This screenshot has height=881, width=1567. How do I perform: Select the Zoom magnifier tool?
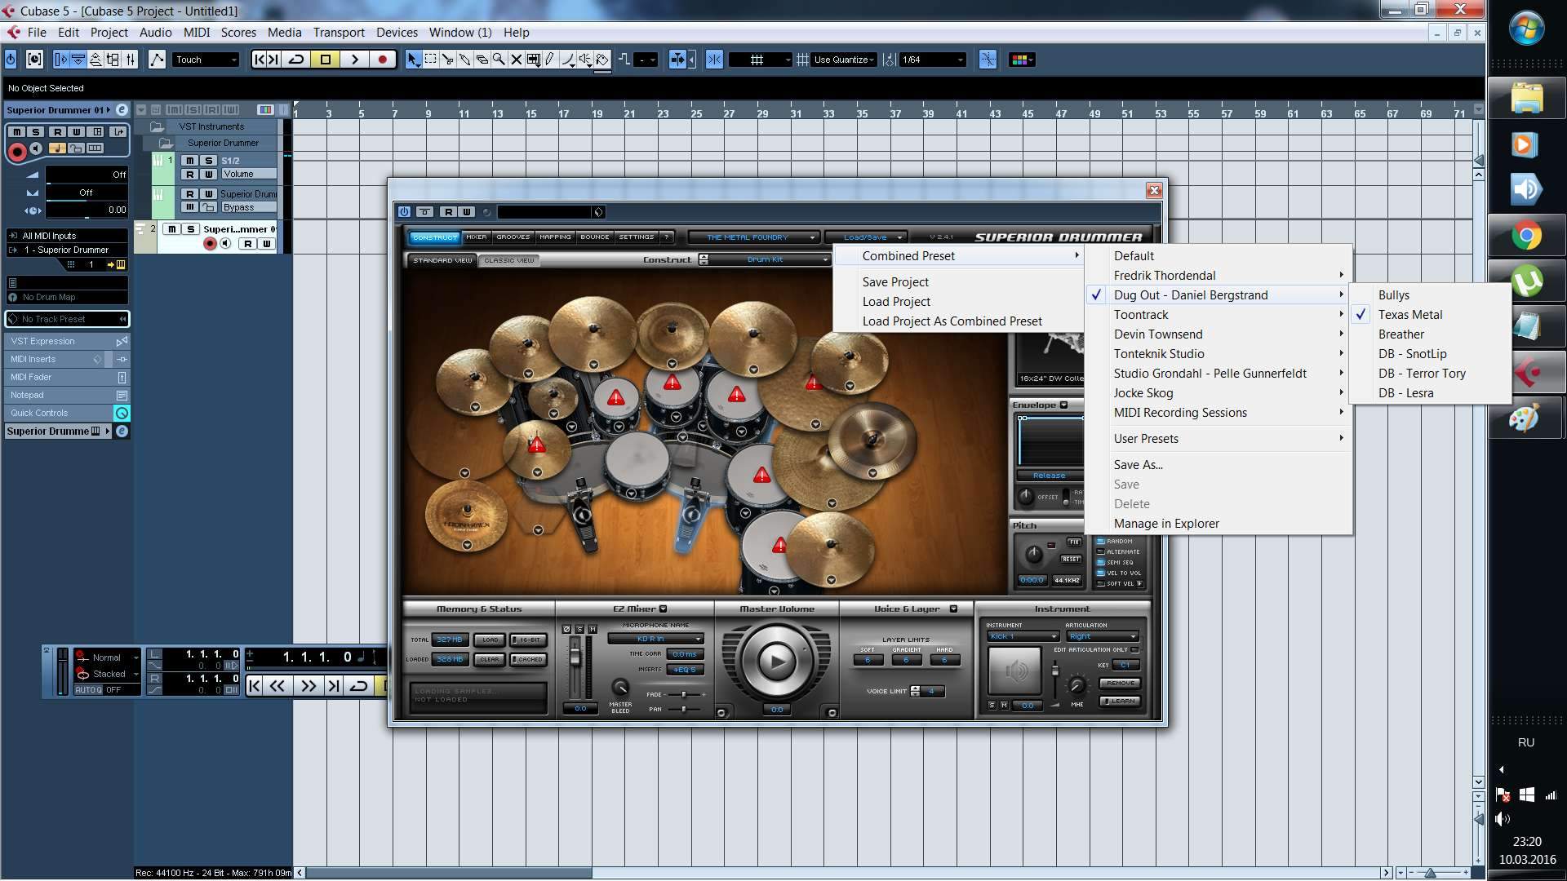point(499,60)
